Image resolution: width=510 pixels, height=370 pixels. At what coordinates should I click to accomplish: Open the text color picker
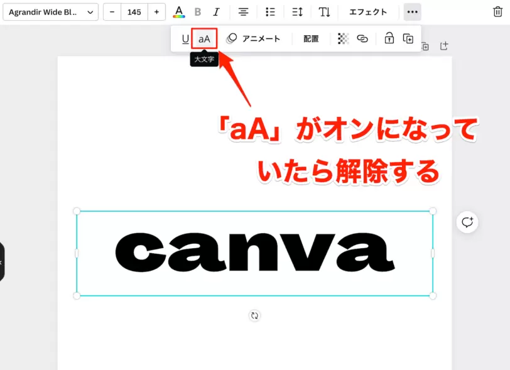point(179,12)
